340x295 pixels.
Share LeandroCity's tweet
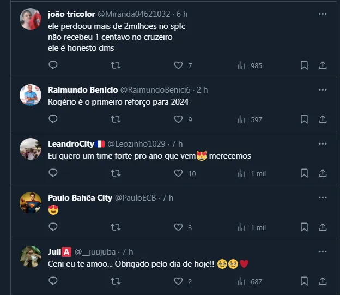point(323,173)
